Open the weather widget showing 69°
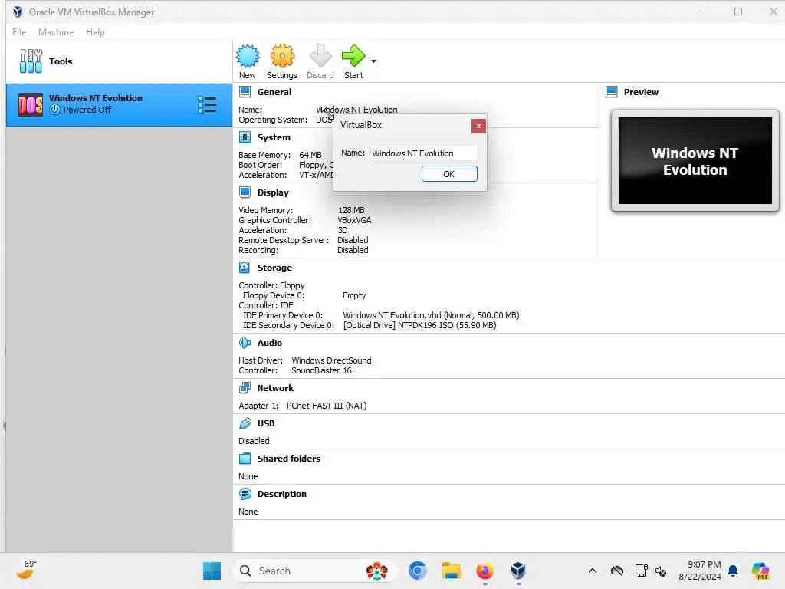 pos(26,570)
